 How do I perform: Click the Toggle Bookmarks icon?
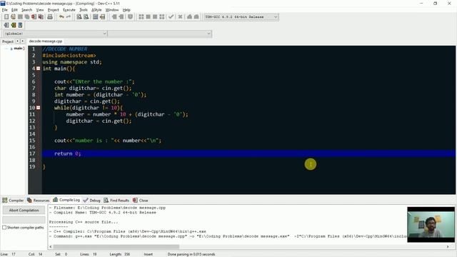point(13,25)
